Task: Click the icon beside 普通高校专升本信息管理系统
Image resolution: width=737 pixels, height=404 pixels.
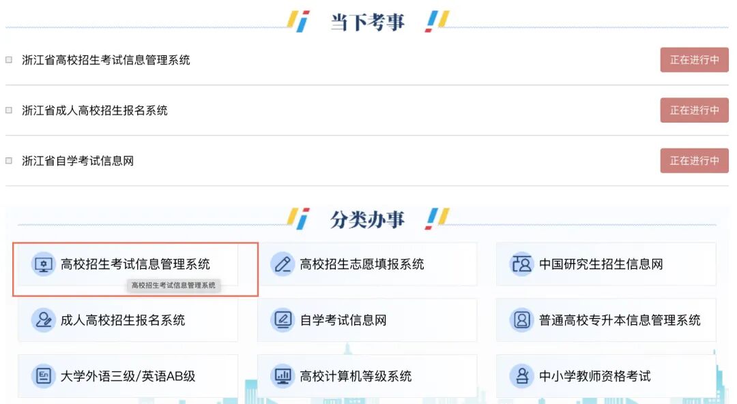Action: pos(521,320)
